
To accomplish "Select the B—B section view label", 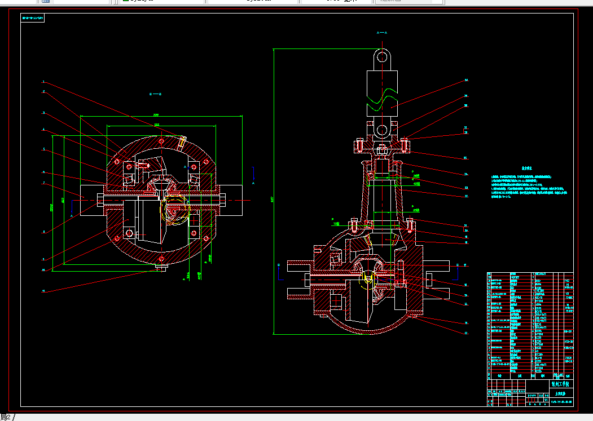I will pos(155,94).
